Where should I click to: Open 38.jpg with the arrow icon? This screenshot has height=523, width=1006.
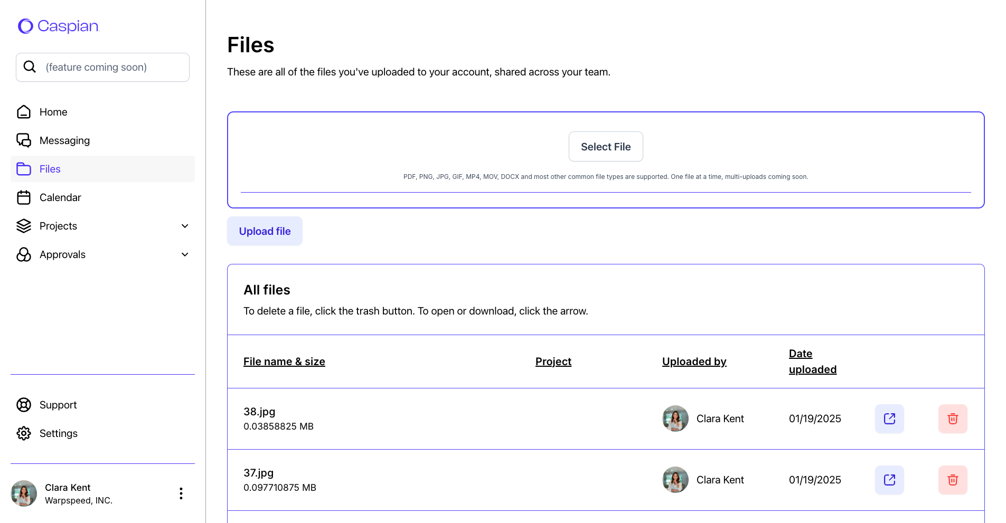pyautogui.click(x=889, y=419)
